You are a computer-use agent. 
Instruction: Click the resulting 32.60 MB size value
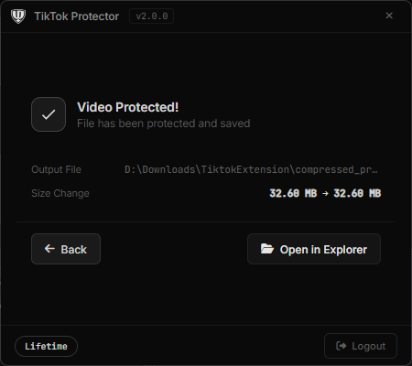pos(357,193)
